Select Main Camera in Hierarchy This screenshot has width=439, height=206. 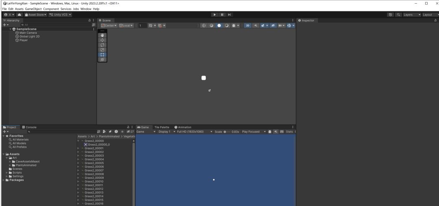click(28, 33)
